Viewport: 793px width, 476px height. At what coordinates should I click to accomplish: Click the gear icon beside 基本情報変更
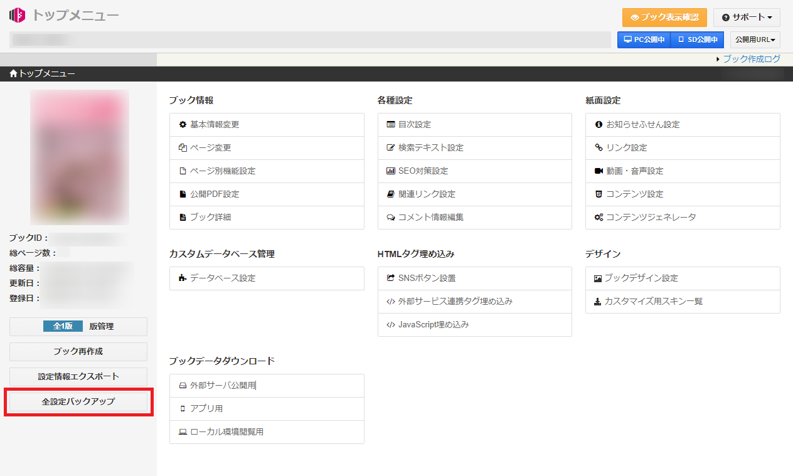(x=183, y=125)
